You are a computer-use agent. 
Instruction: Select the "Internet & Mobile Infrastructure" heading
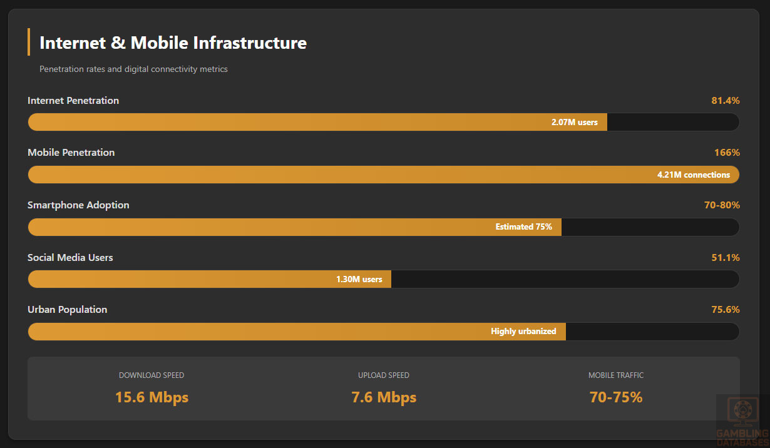[173, 43]
